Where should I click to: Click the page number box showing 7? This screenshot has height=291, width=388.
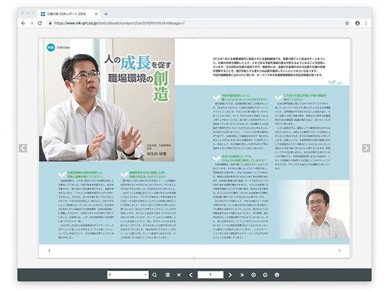[x=210, y=274]
